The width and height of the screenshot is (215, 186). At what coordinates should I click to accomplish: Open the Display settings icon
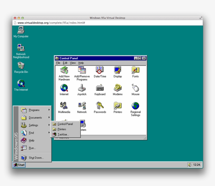118,72
